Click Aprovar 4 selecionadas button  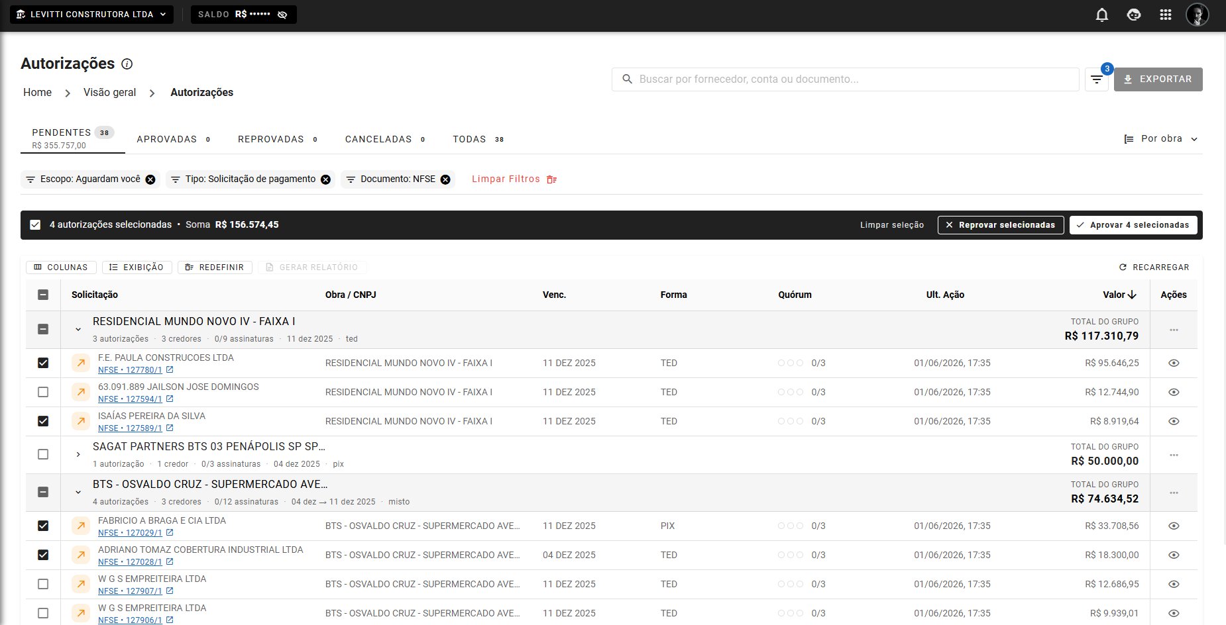(1133, 225)
